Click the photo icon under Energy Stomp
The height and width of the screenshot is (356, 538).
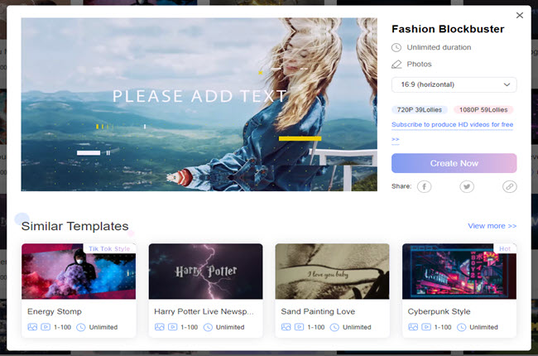tap(32, 327)
